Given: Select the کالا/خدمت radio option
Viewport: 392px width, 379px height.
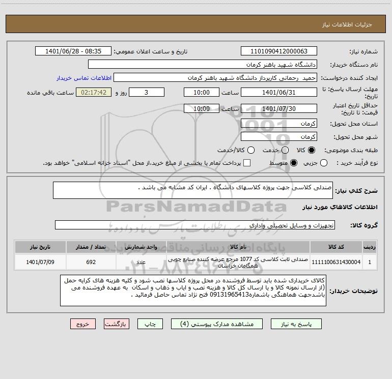Looking at the screenshot, I should click(x=251, y=150).
